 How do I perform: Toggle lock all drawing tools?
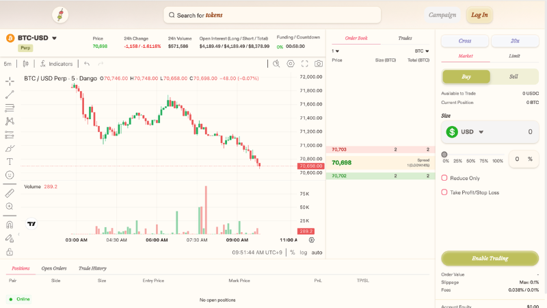click(10, 252)
